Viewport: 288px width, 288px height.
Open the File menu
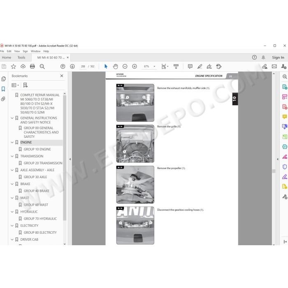pyautogui.click(x=2, y=51)
